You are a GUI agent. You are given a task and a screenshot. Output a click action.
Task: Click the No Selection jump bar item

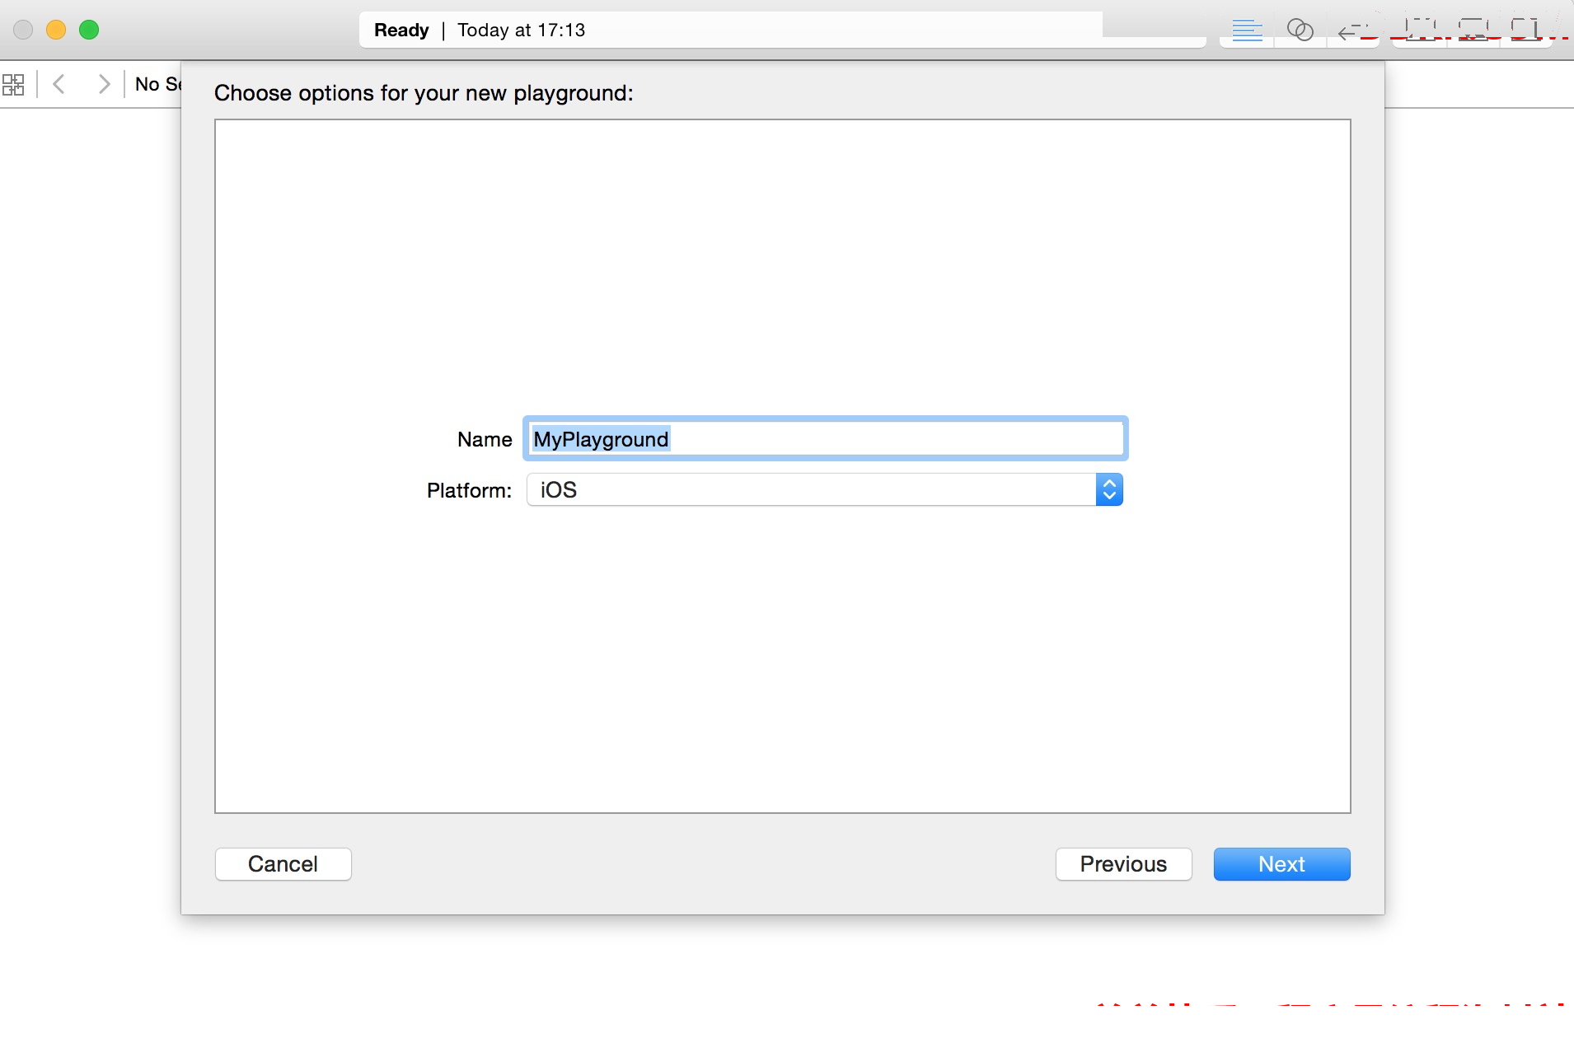157,84
